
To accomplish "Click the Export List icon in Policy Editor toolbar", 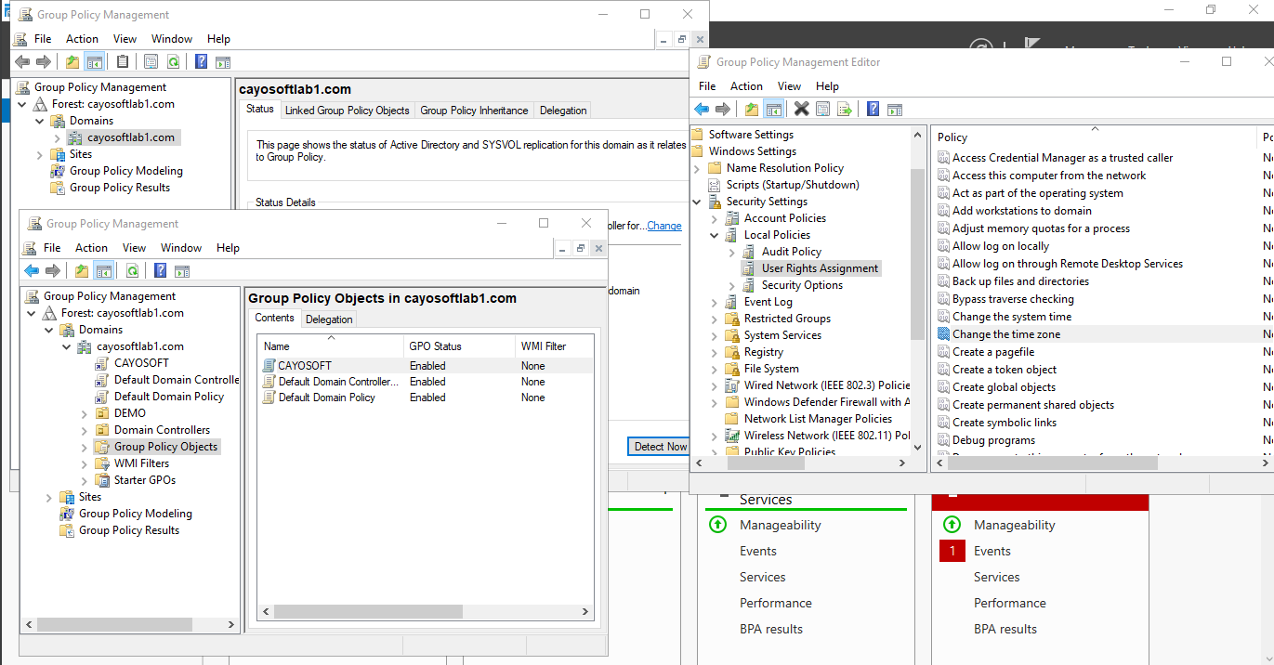I will point(845,109).
